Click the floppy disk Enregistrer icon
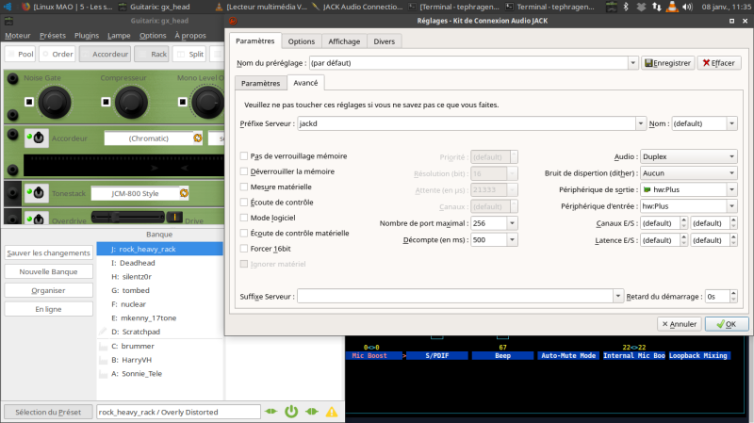The width and height of the screenshot is (754, 423). (648, 63)
